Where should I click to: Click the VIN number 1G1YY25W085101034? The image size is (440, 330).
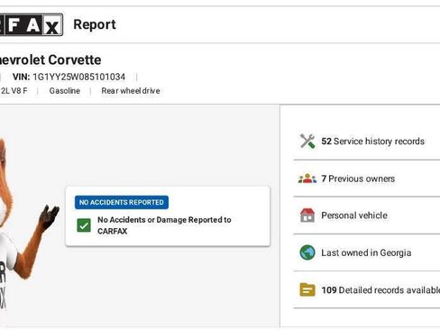click(78, 77)
